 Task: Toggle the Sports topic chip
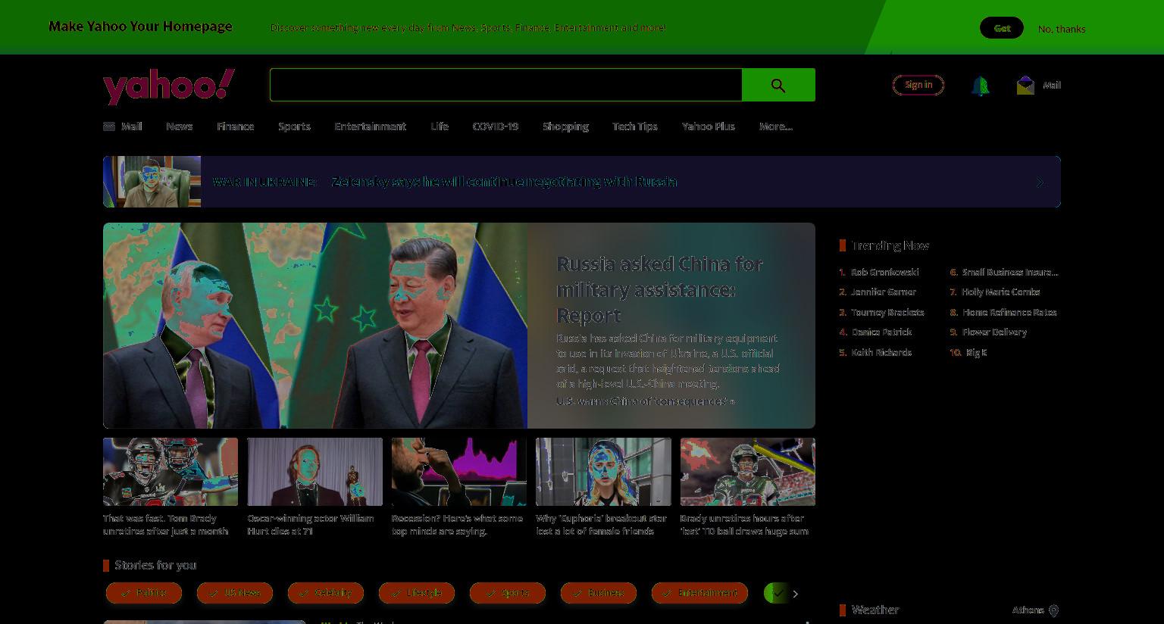(x=508, y=593)
